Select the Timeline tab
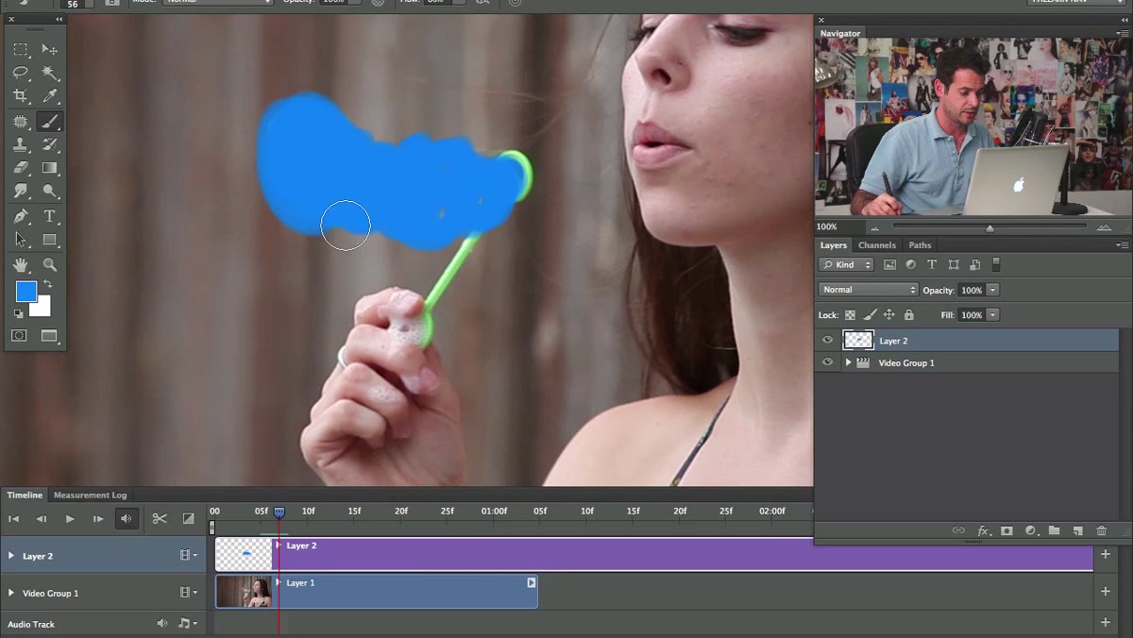1133x638 pixels. [25, 495]
